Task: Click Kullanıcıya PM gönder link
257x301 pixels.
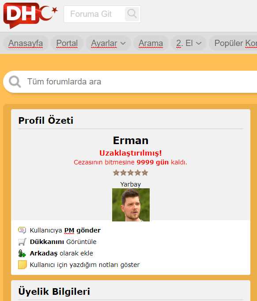Action: click(65, 230)
